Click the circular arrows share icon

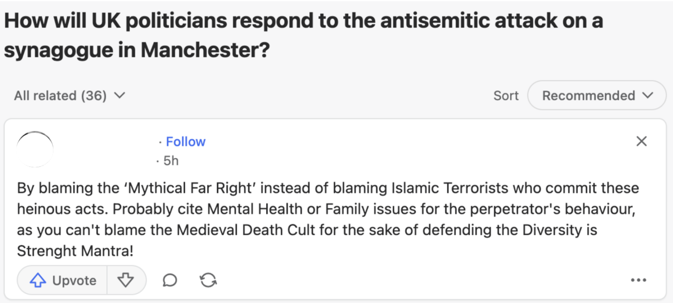tap(208, 280)
